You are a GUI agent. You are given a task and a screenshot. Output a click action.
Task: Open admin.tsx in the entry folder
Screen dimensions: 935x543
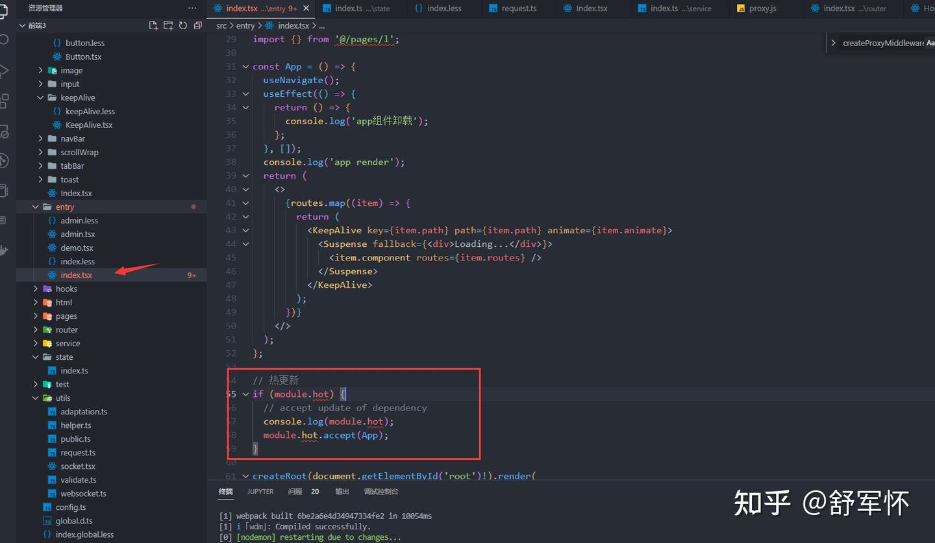pos(78,234)
